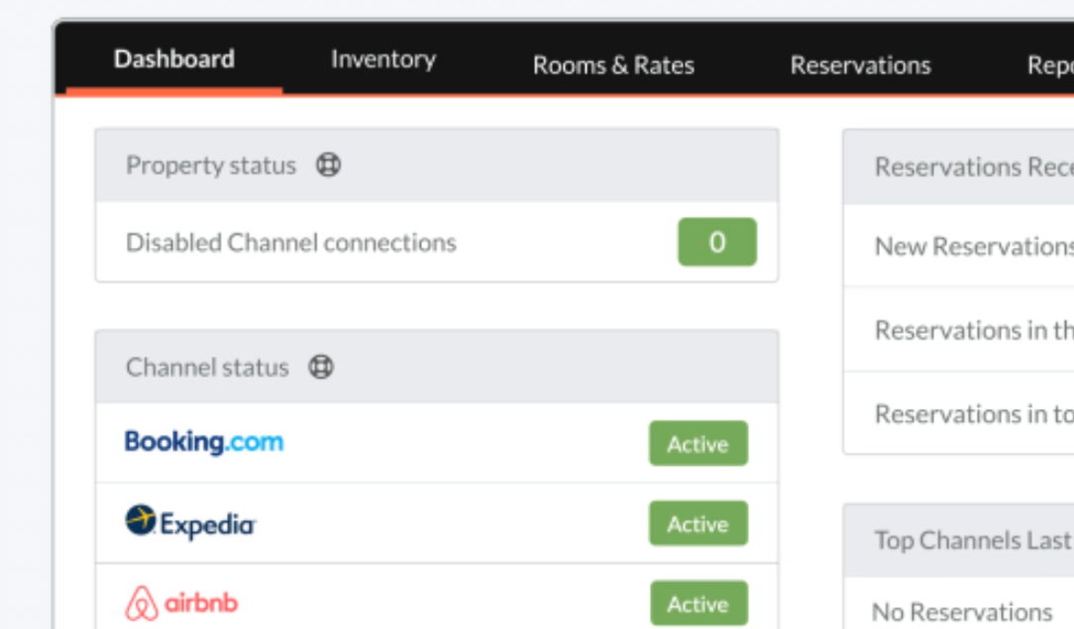The width and height of the screenshot is (1074, 629).
Task: Open the Dashboard tab
Action: click(x=174, y=59)
